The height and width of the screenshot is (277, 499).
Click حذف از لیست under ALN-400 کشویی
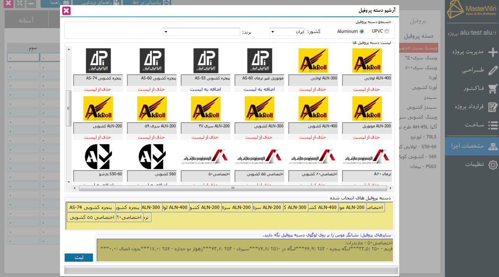(313, 137)
